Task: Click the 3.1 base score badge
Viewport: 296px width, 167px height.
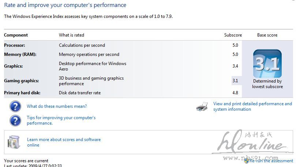Action: 267,64
